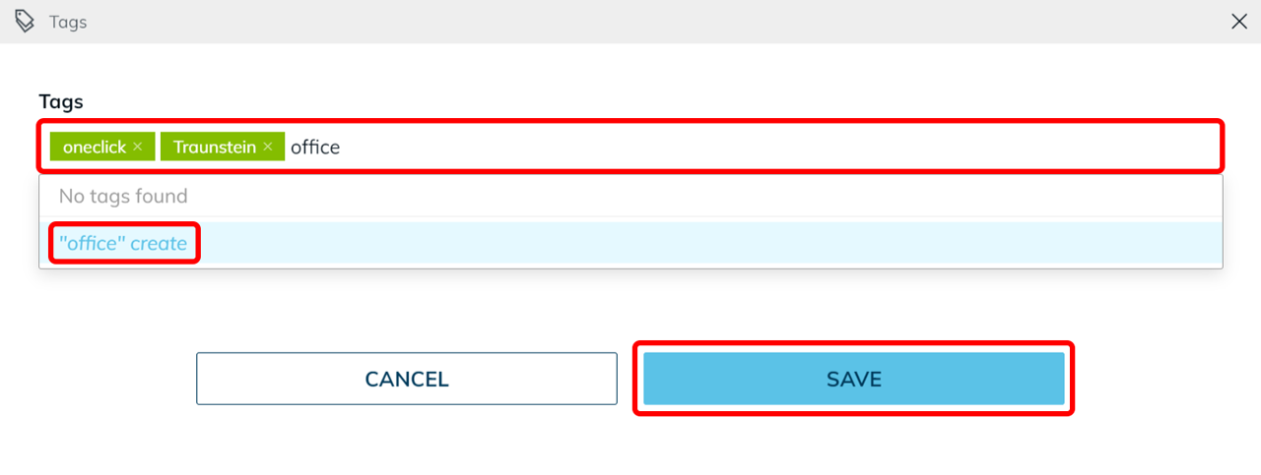Click the tag icon in dialog header

click(25, 22)
